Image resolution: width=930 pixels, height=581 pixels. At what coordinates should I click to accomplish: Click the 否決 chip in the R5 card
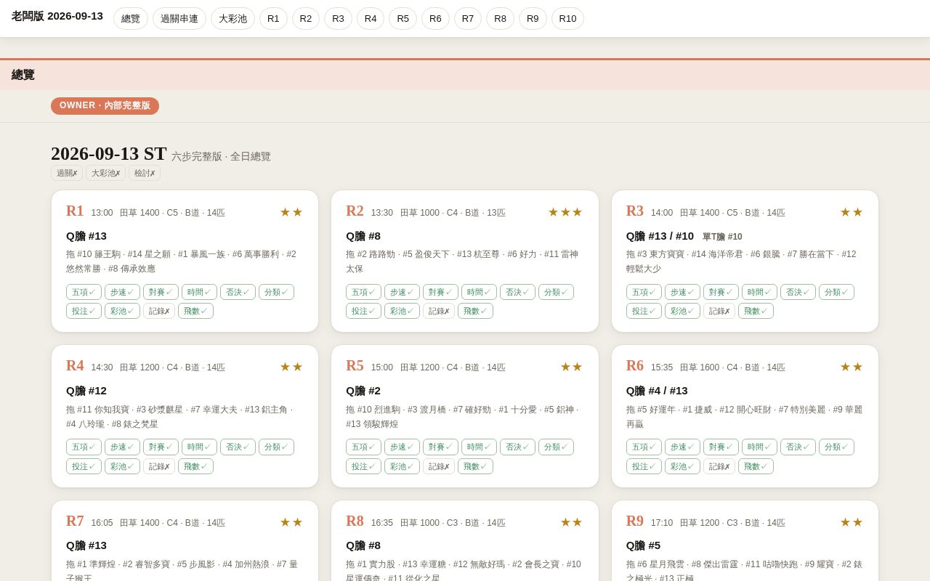(x=517, y=447)
